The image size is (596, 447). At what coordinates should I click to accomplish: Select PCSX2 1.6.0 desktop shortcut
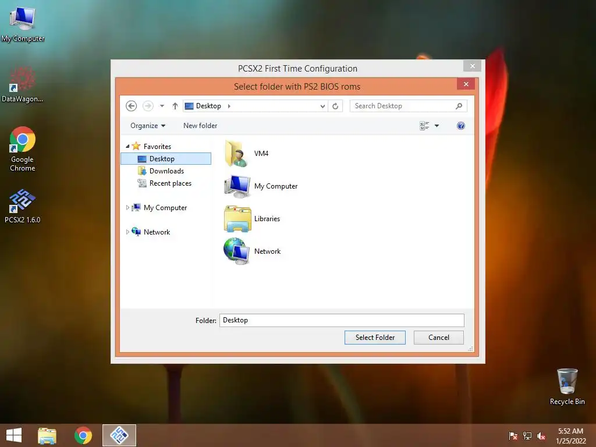point(23,205)
